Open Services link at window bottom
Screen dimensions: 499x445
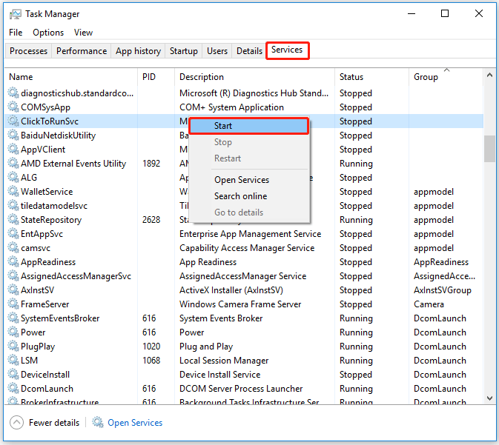tap(135, 423)
